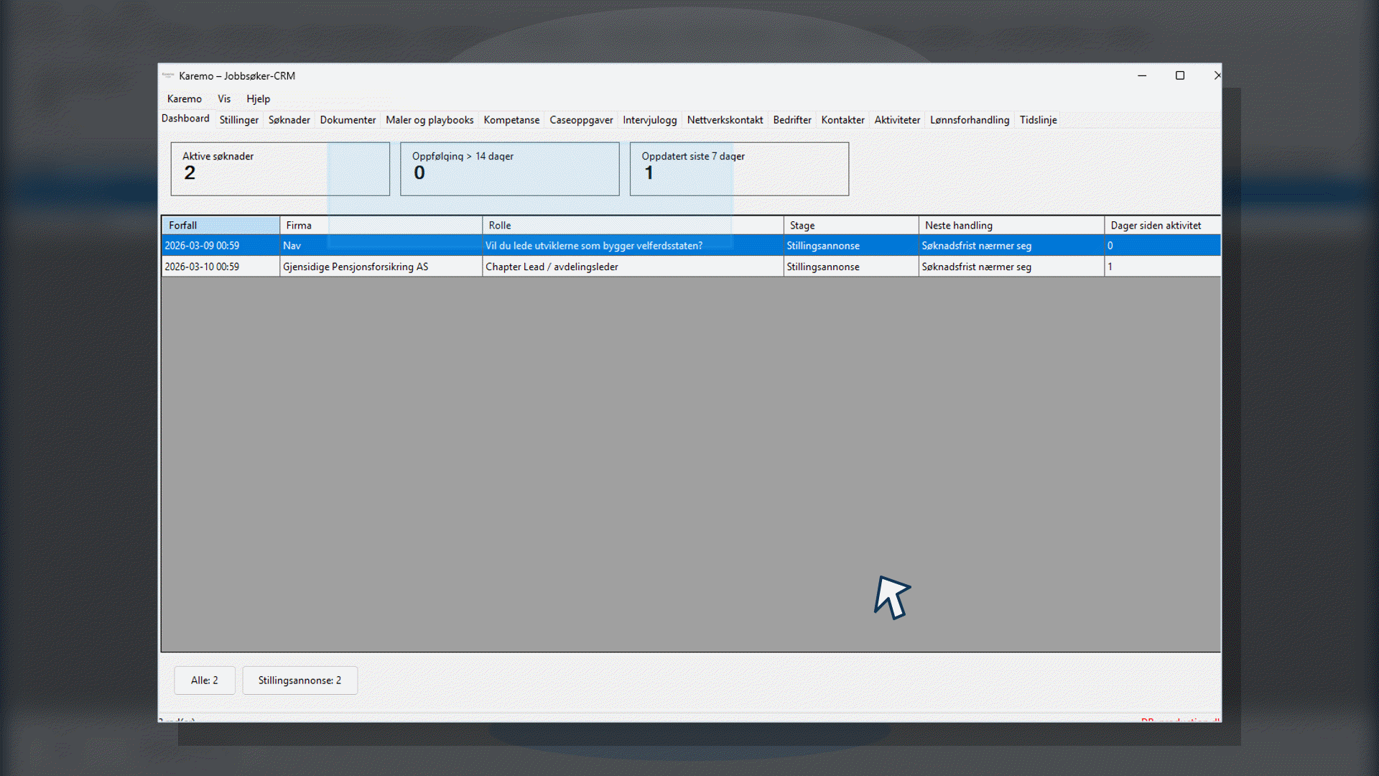Select the Intervjulogg tab
Viewport: 1379px width, 776px height.
click(649, 120)
